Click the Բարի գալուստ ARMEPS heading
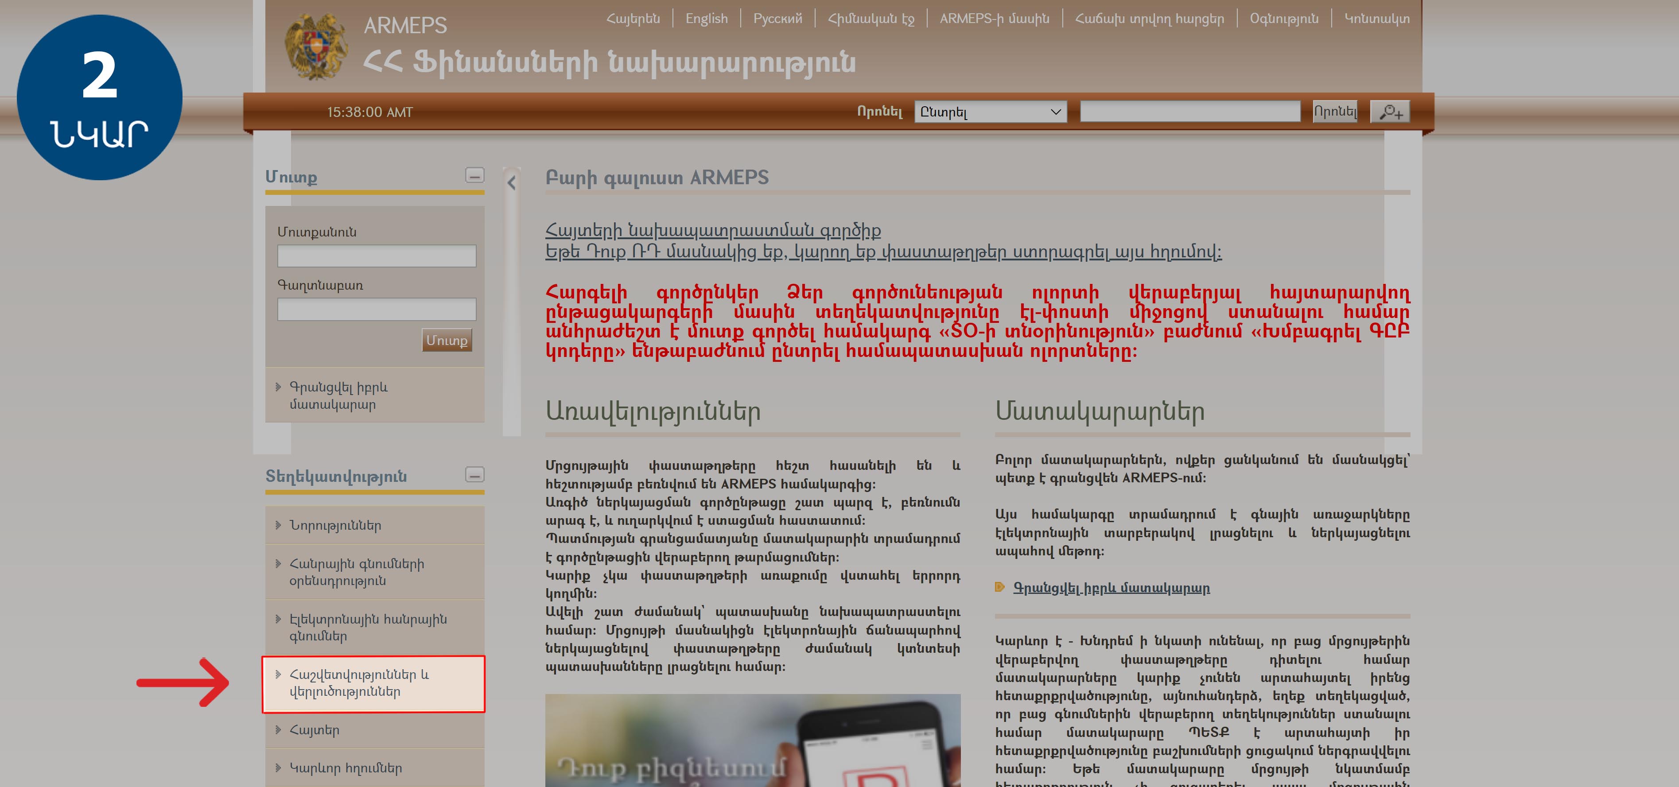The width and height of the screenshot is (1679, 787). point(657,177)
